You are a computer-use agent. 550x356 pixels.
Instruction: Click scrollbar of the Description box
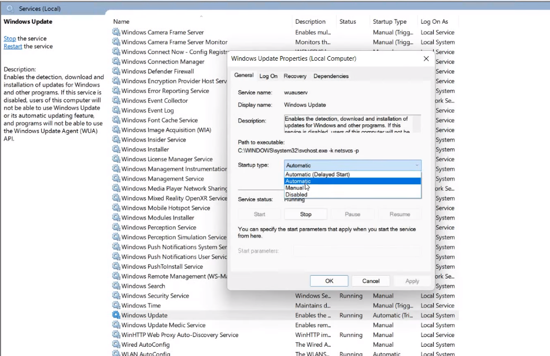click(x=416, y=124)
